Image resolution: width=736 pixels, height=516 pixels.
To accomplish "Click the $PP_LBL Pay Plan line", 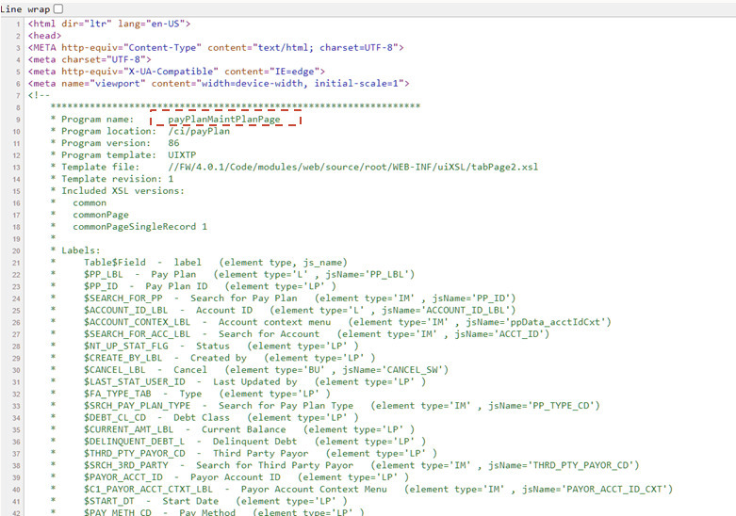I will click(250, 274).
